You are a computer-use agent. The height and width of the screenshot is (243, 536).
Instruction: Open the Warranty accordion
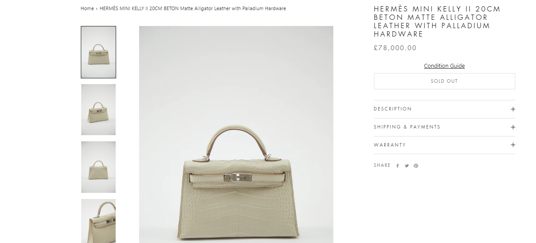point(444,145)
